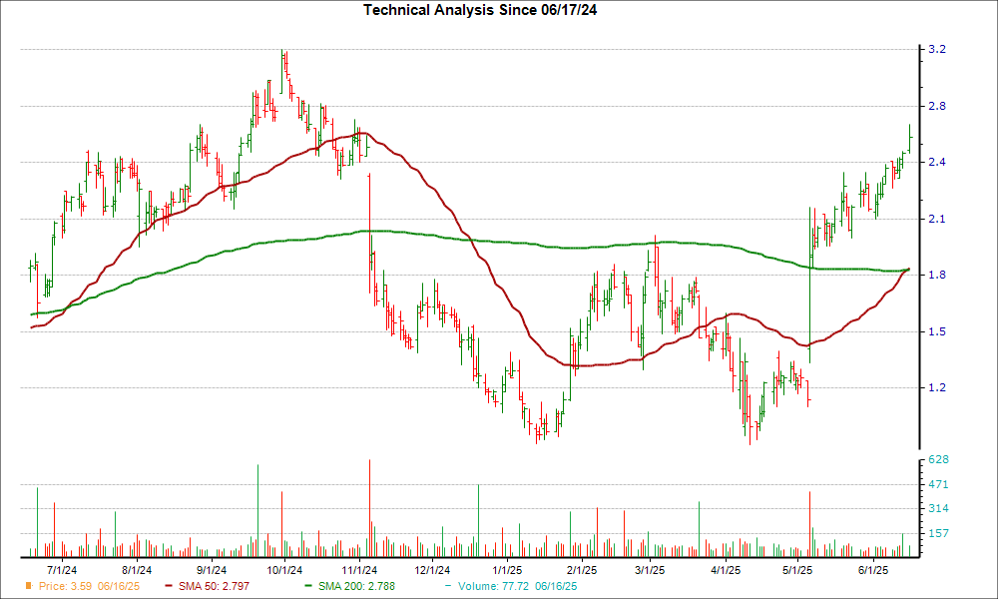Click the 8/1/24 date axis label
Image resolution: width=998 pixels, height=599 pixels.
point(136,570)
